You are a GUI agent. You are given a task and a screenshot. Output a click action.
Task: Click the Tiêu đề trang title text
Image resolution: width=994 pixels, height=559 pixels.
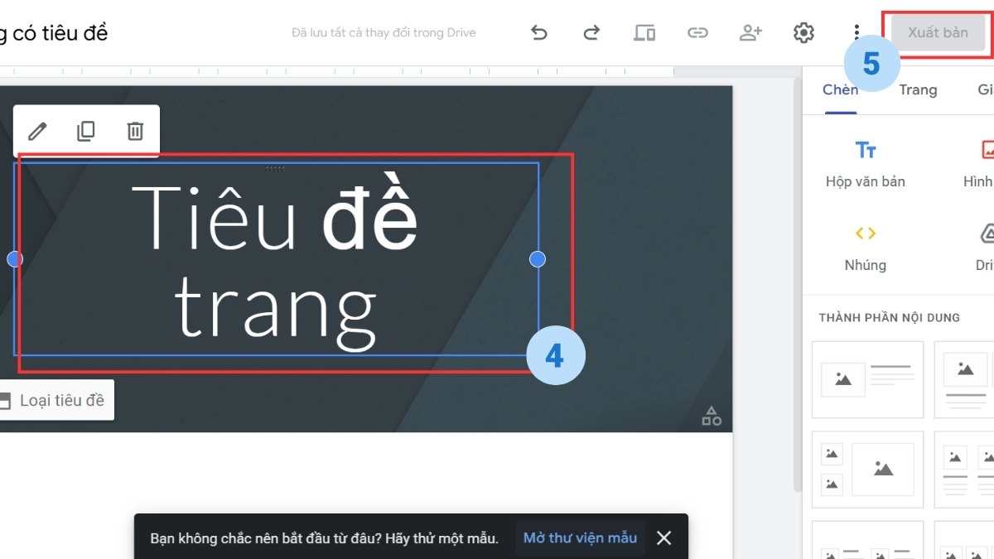coord(276,259)
